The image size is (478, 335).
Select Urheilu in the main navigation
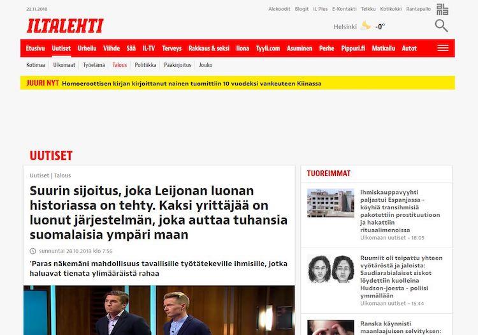tap(87, 48)
